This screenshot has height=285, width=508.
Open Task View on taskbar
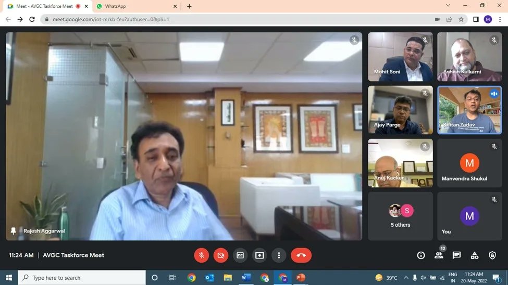coord(172,278)
